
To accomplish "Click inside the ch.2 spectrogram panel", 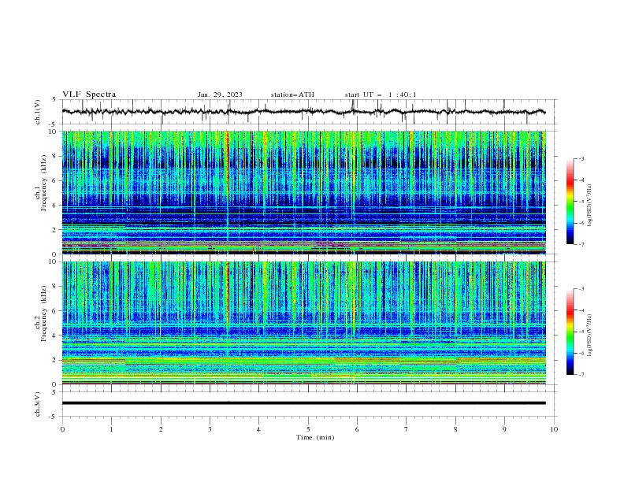I will pos(303,323).
